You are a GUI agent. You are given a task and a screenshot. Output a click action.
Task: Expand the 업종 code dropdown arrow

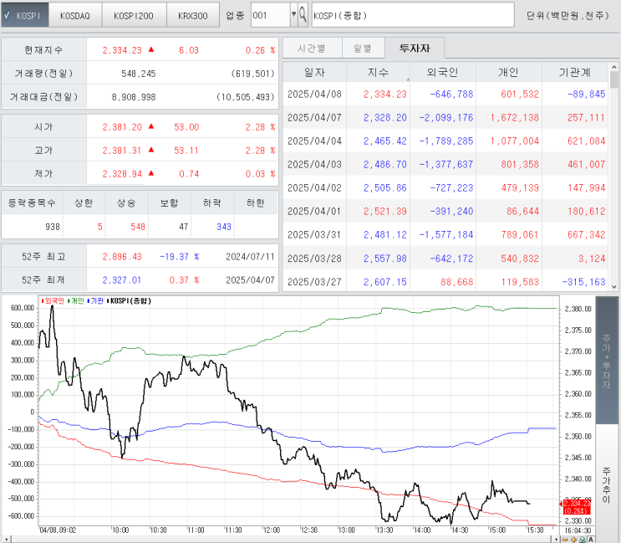(293, 15)
